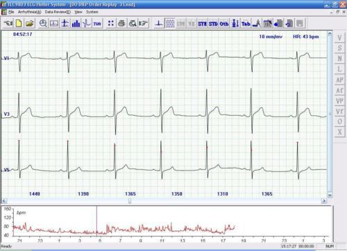The image size is (347, 251).
Task: Open the blue histogram bar chart icon
Action: pyautogui.click(x=76, y=23)
